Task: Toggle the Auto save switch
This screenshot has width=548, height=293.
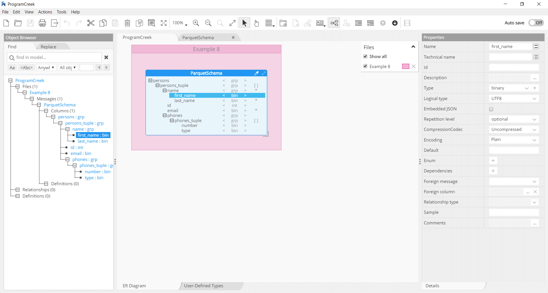Action: coord(536,23)
